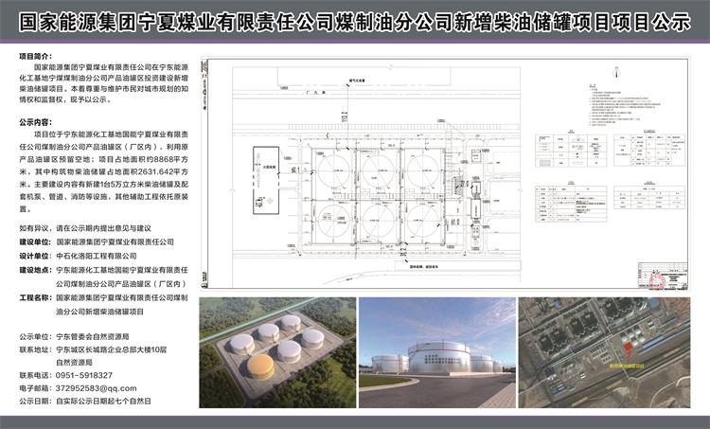Click the poster title about 新增柴油储罐项目项目公示
The height and width of the screenshot is (429, 710).
pos(355,22)
